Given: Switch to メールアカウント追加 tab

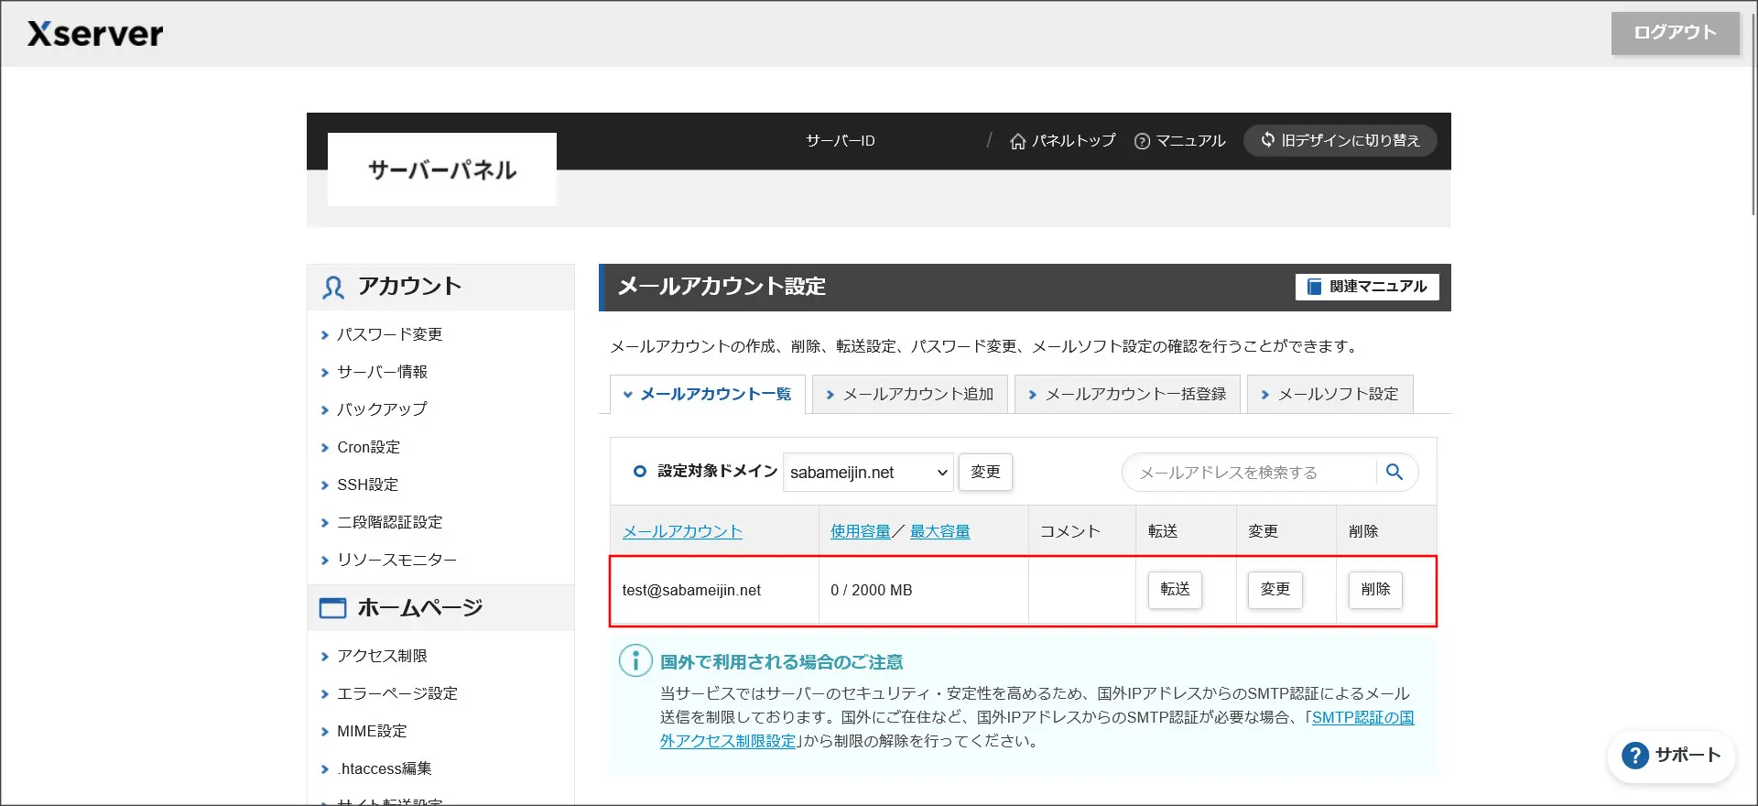Looking at the screenshot, I should [x=909, y=394].
